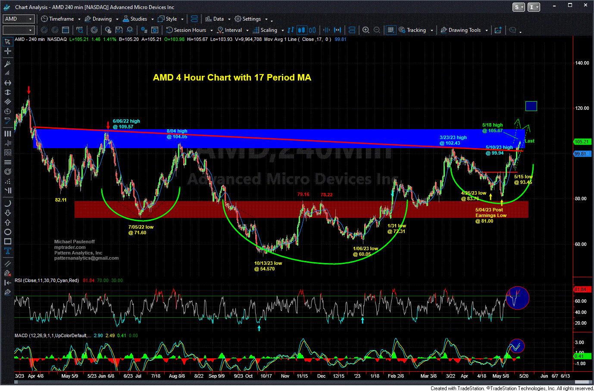Click the '5/18 high @ 105.67' annotation
Screen dimensions: 594x391
pos(493,128)
